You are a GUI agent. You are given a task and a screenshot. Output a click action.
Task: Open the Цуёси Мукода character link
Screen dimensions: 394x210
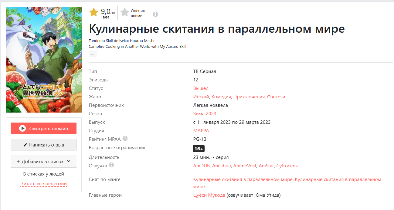209,195
